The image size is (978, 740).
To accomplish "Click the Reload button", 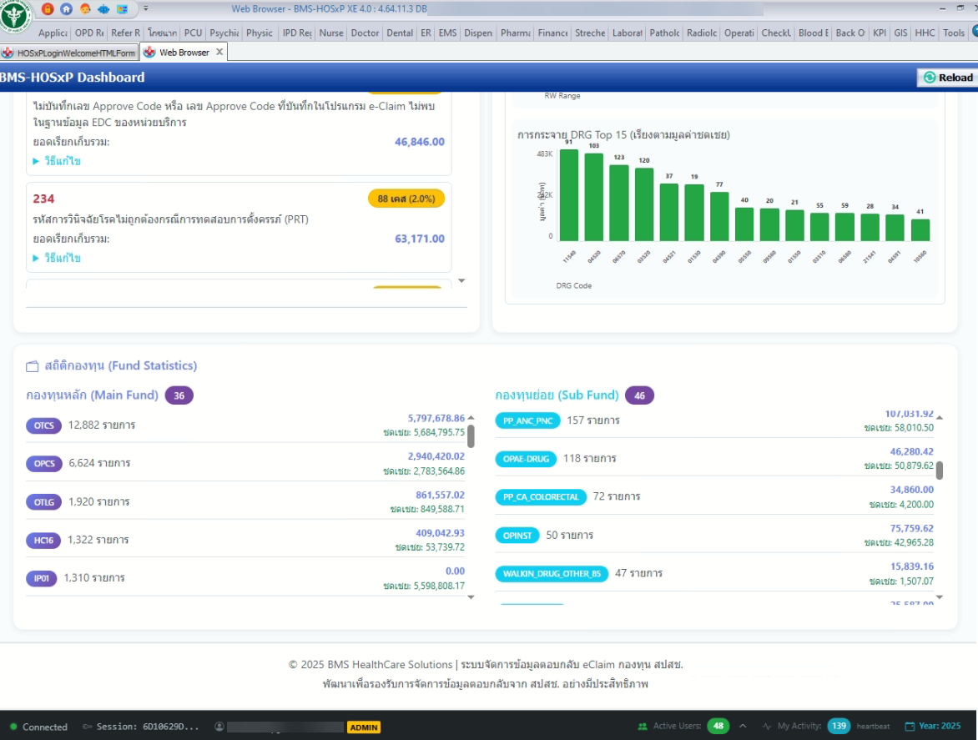I will tap(948, 78).
